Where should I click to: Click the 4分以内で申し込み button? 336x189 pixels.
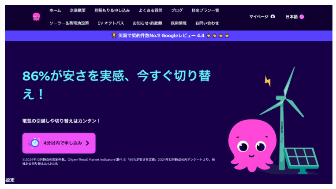(59, 143)
